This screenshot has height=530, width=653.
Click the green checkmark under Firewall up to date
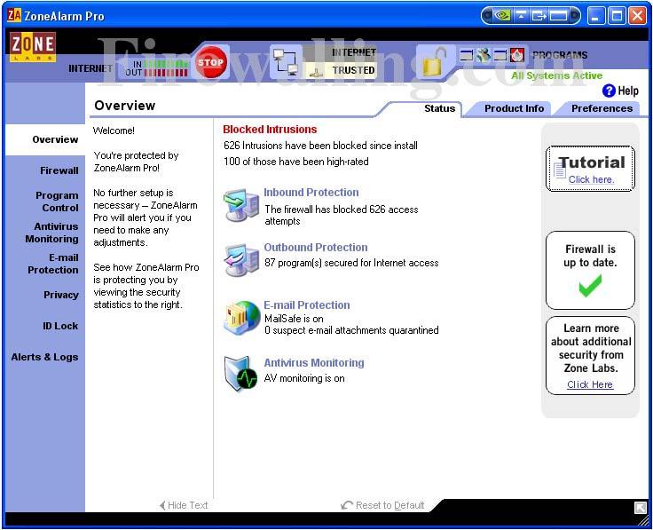(x=590, y=285)
